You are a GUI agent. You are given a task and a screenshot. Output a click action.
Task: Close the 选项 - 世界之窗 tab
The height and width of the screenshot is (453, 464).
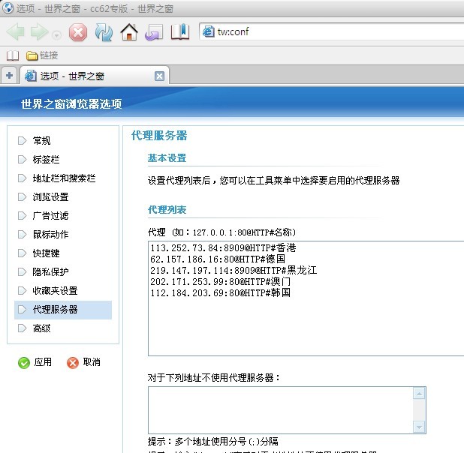pos(159,76)
